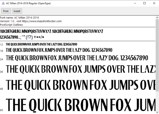Click the ABCDEFGHIJKLMNOPQRSTUVWXYZ alphabet sample line
Viewport: 159px width, 114px height.
[x=51, y=31]
